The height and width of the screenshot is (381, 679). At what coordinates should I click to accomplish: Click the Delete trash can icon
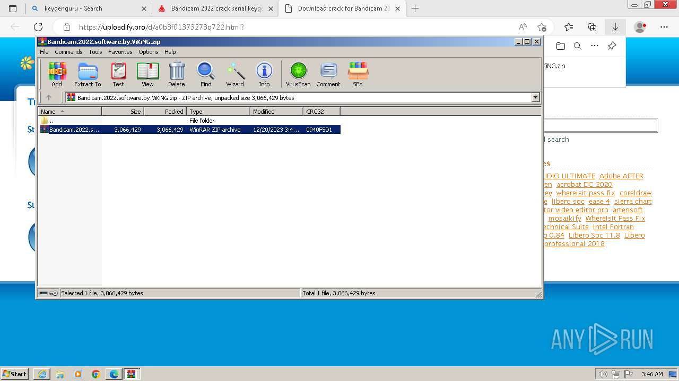point(177,74)
